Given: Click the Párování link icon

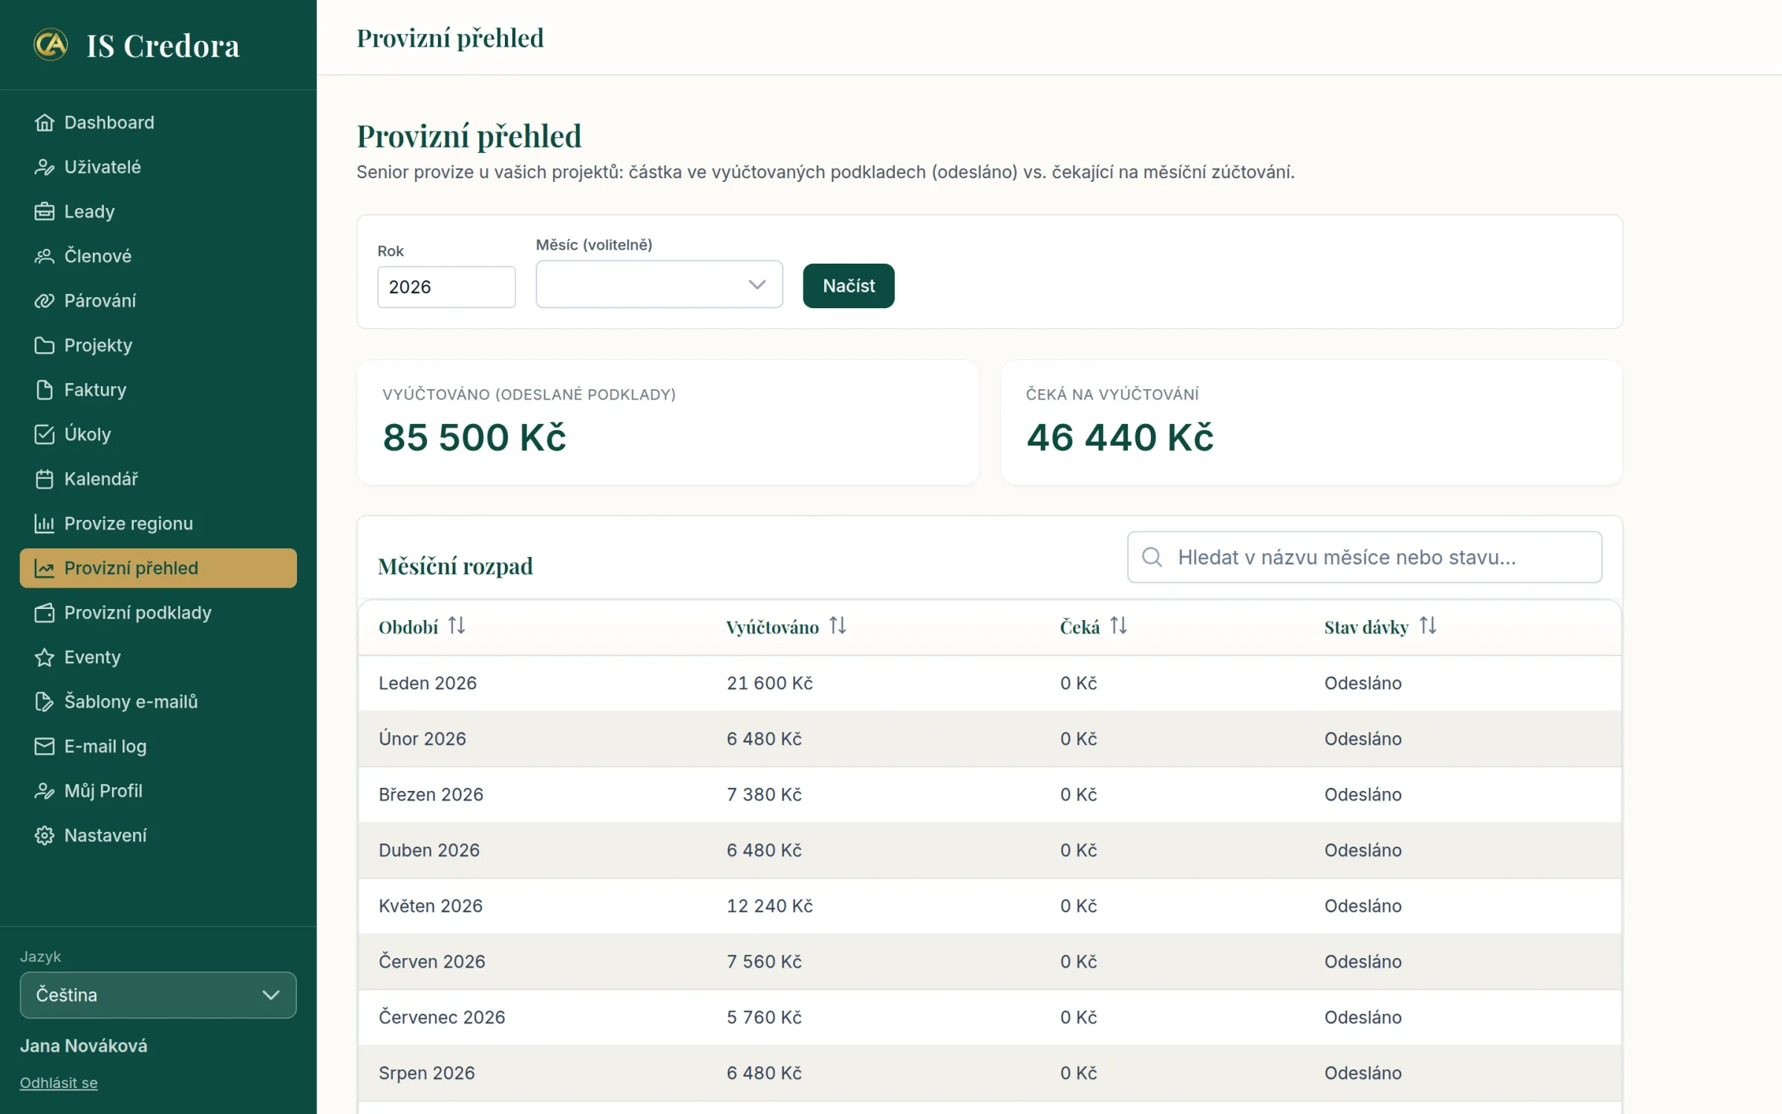Looking at the screenshot, I should [45, 301].
